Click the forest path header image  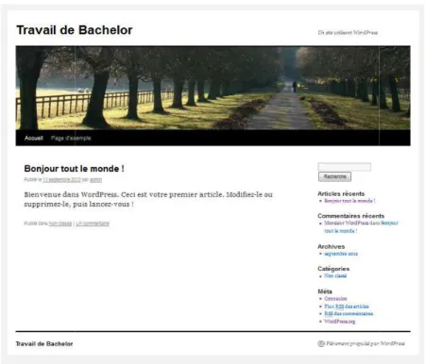[x=212, y=88]
